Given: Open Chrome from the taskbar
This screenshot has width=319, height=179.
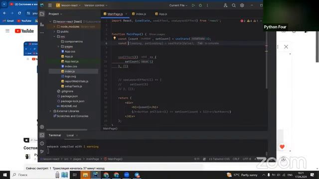Looking at the screenshot, I should point(106,175).
